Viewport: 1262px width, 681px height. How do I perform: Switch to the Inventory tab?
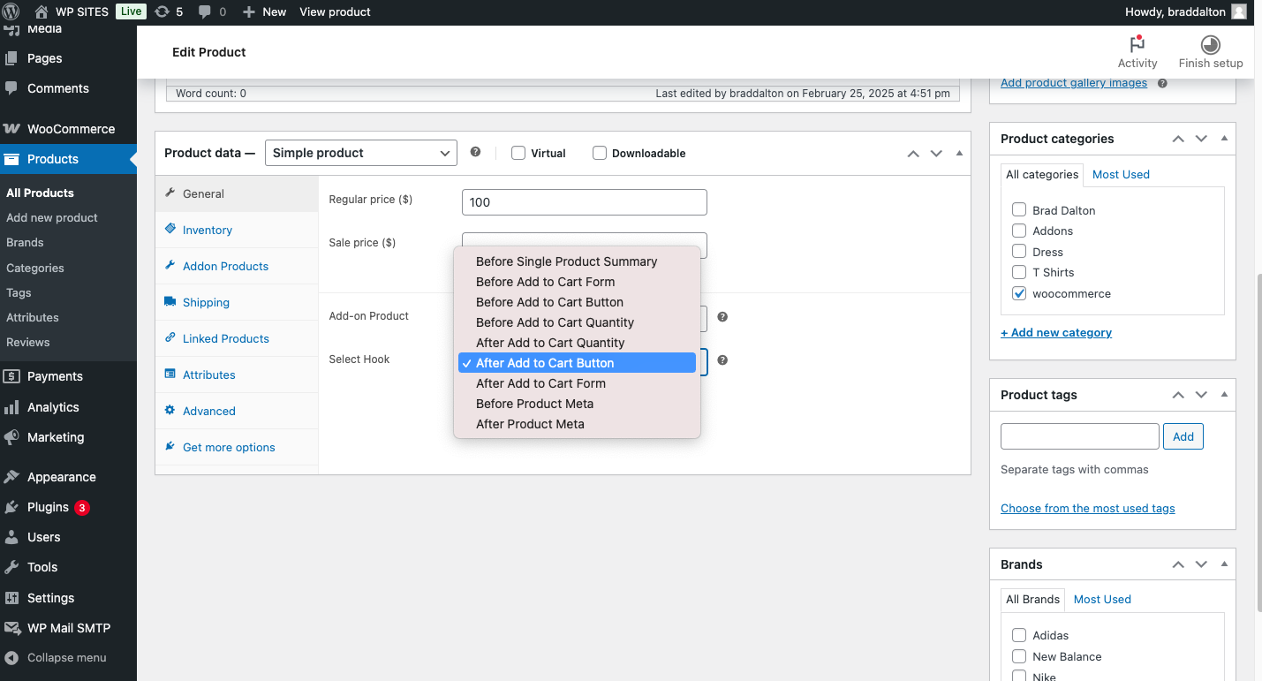208,230
